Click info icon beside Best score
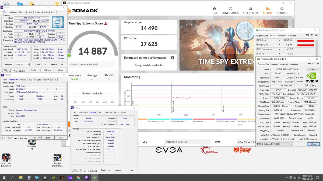Viewport: 323px width, 181px height. tap(112, 75)
